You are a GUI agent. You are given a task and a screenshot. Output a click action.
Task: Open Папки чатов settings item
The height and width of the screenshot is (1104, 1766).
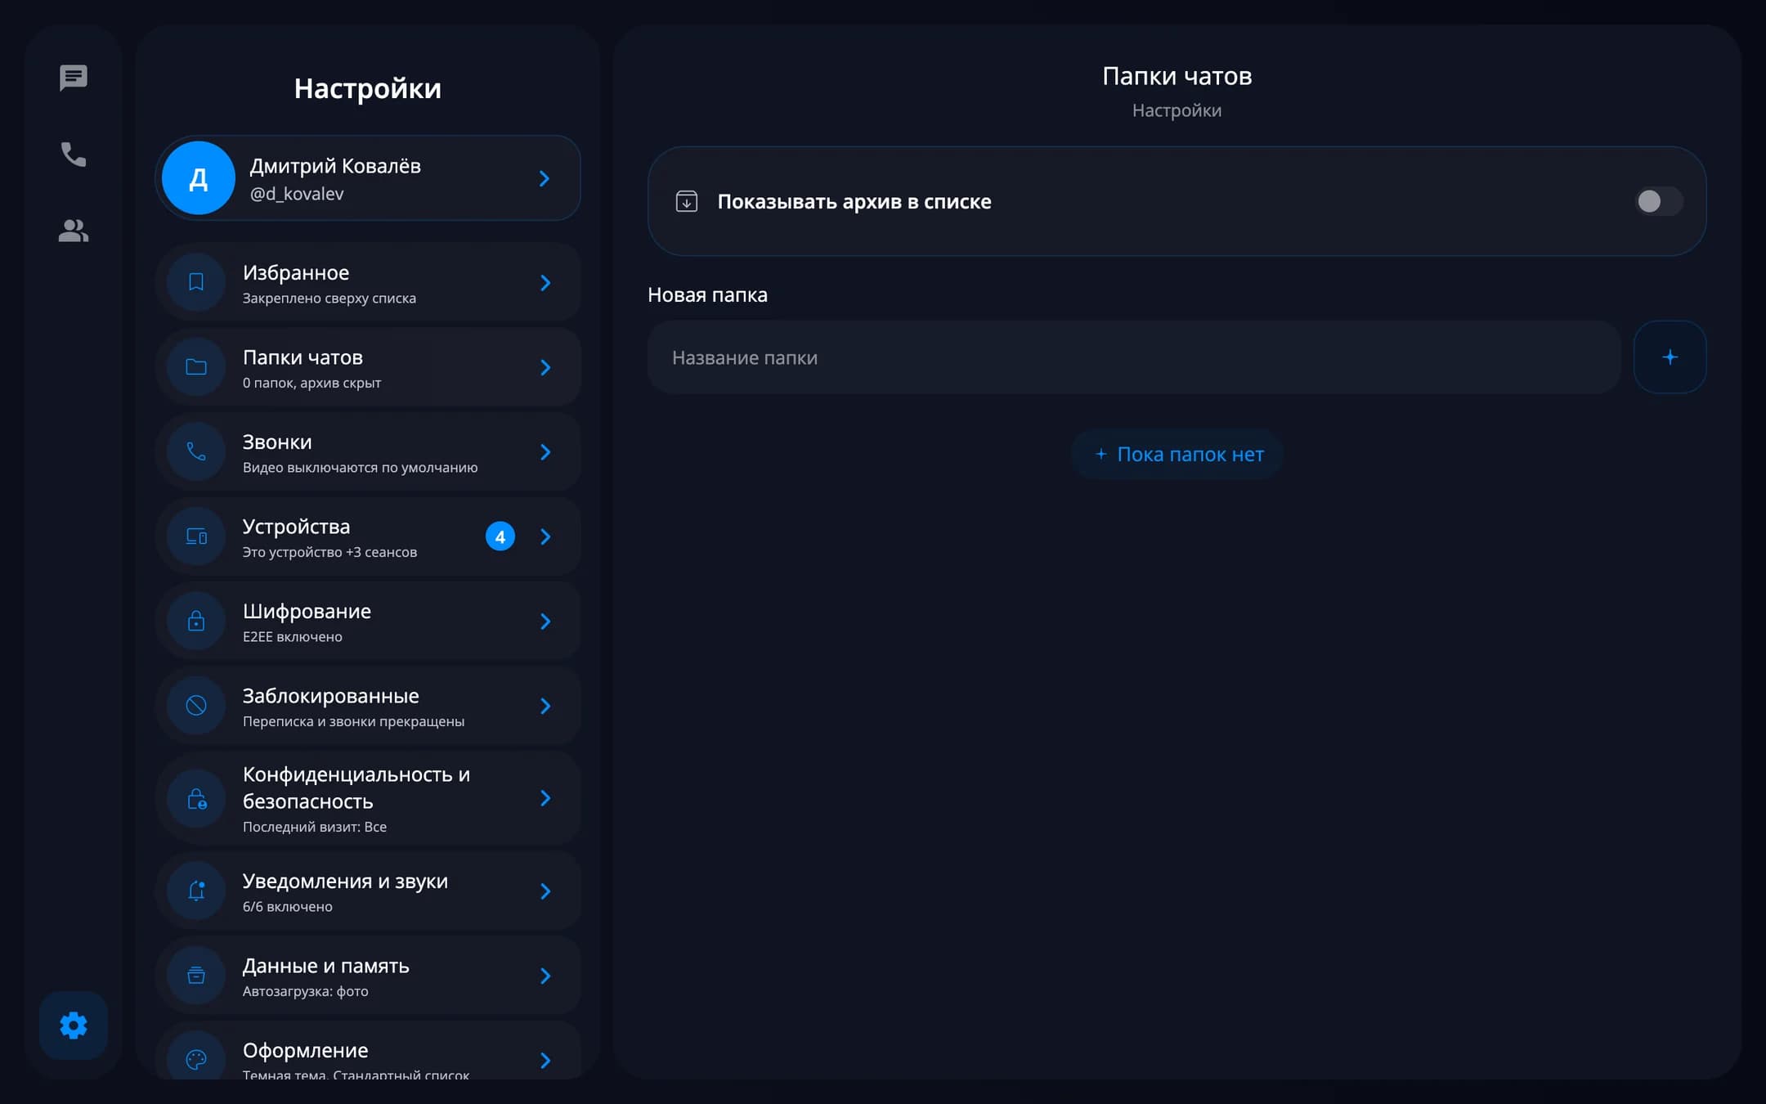[x=368, y=367]
